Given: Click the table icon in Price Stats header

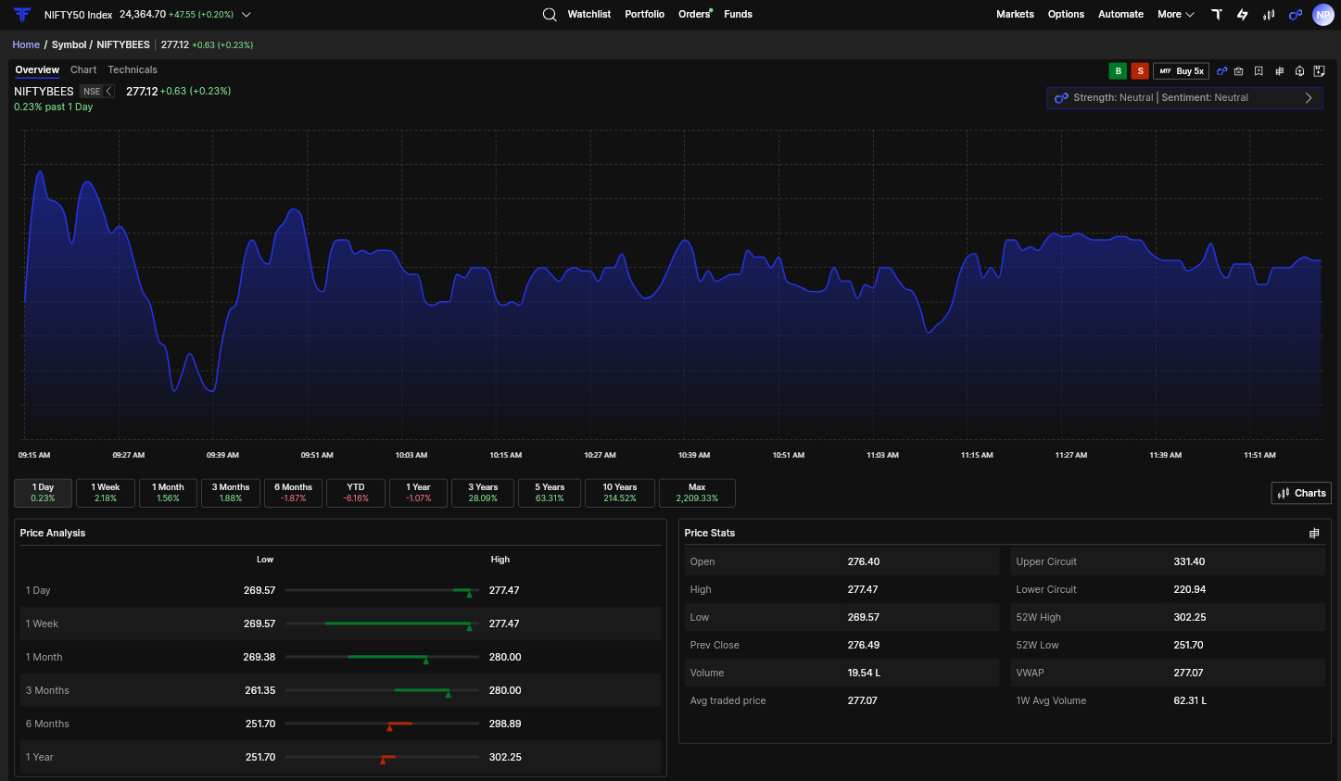Looking at the screenshot, I should (x=1314, y=533).
